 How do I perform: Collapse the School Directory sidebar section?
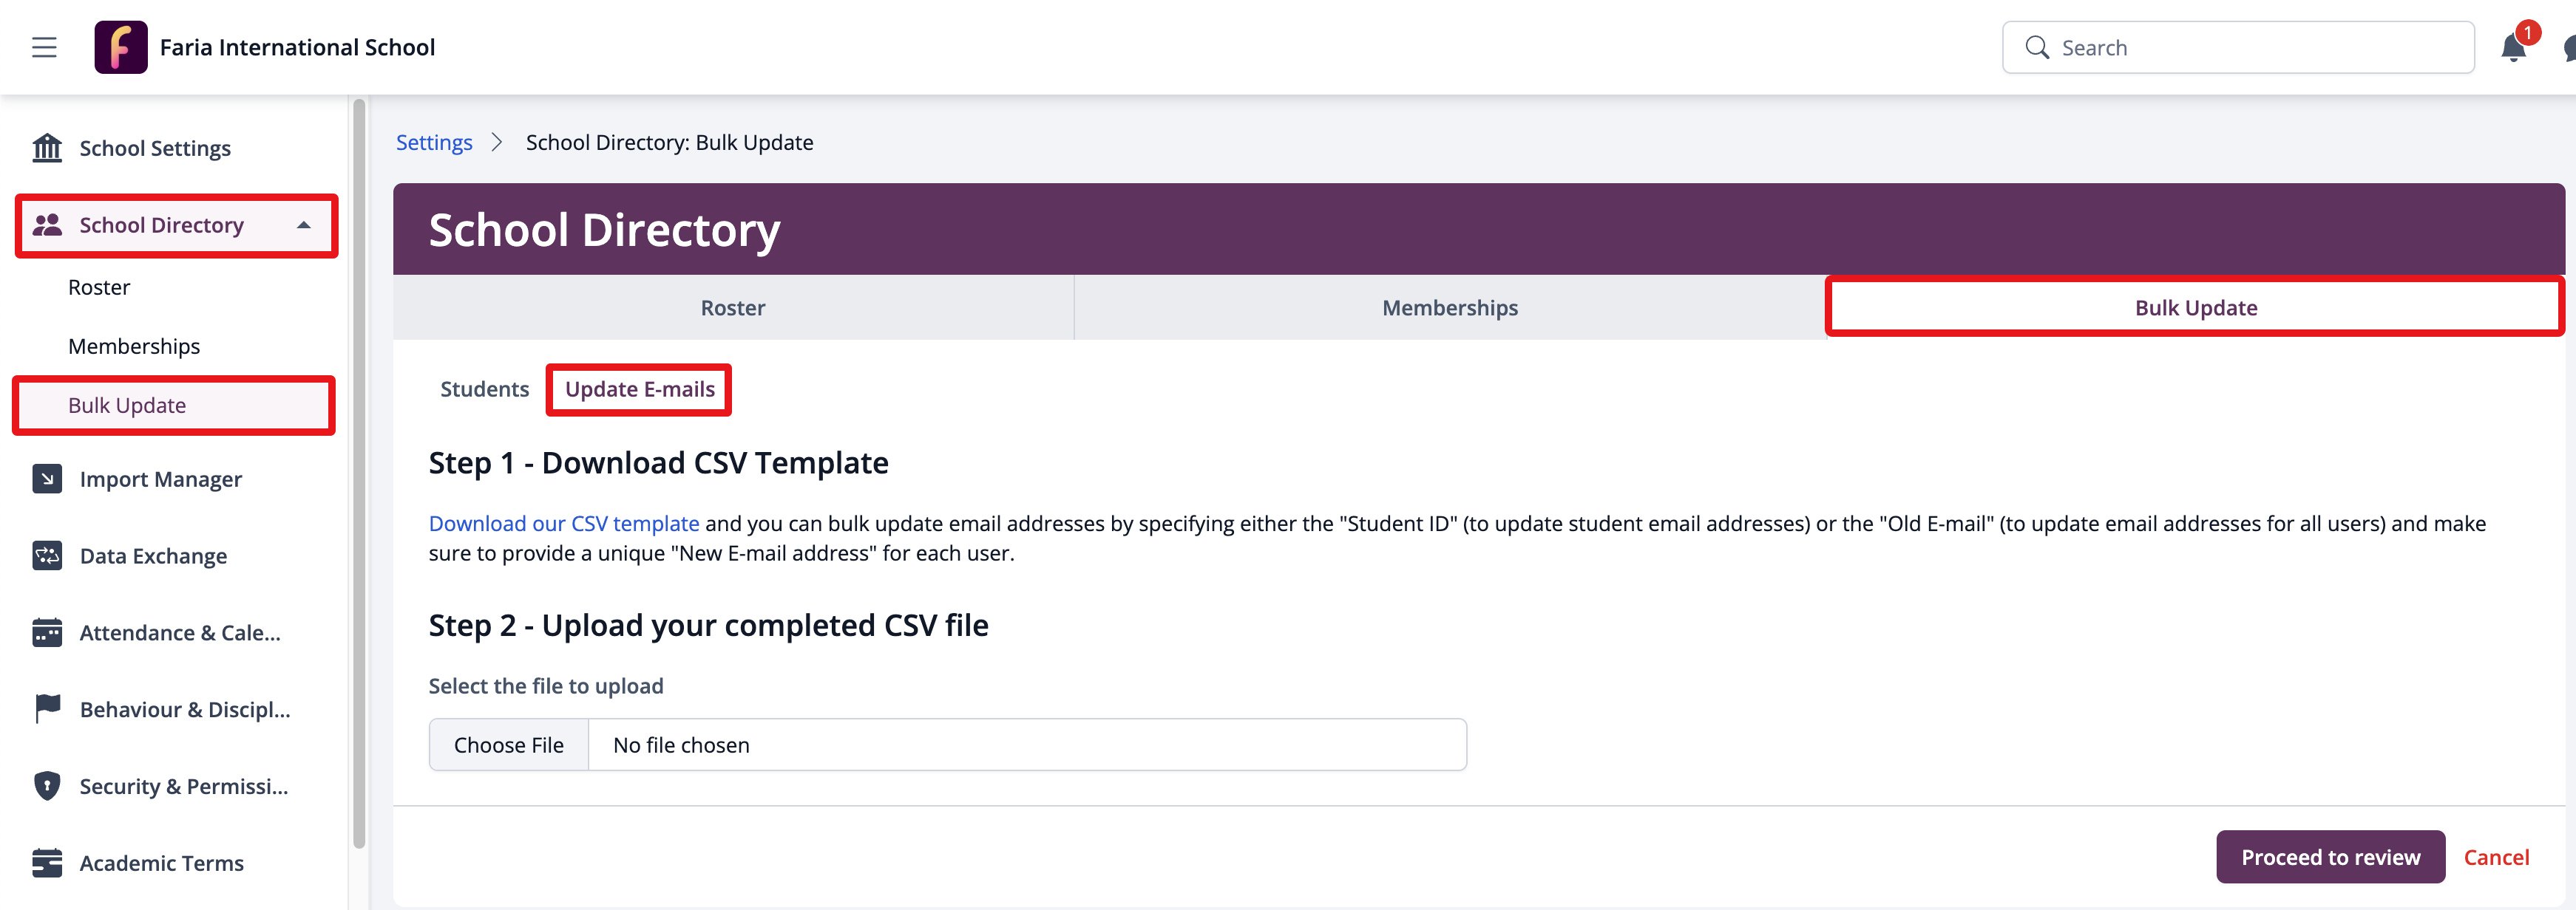pos(304,226)
